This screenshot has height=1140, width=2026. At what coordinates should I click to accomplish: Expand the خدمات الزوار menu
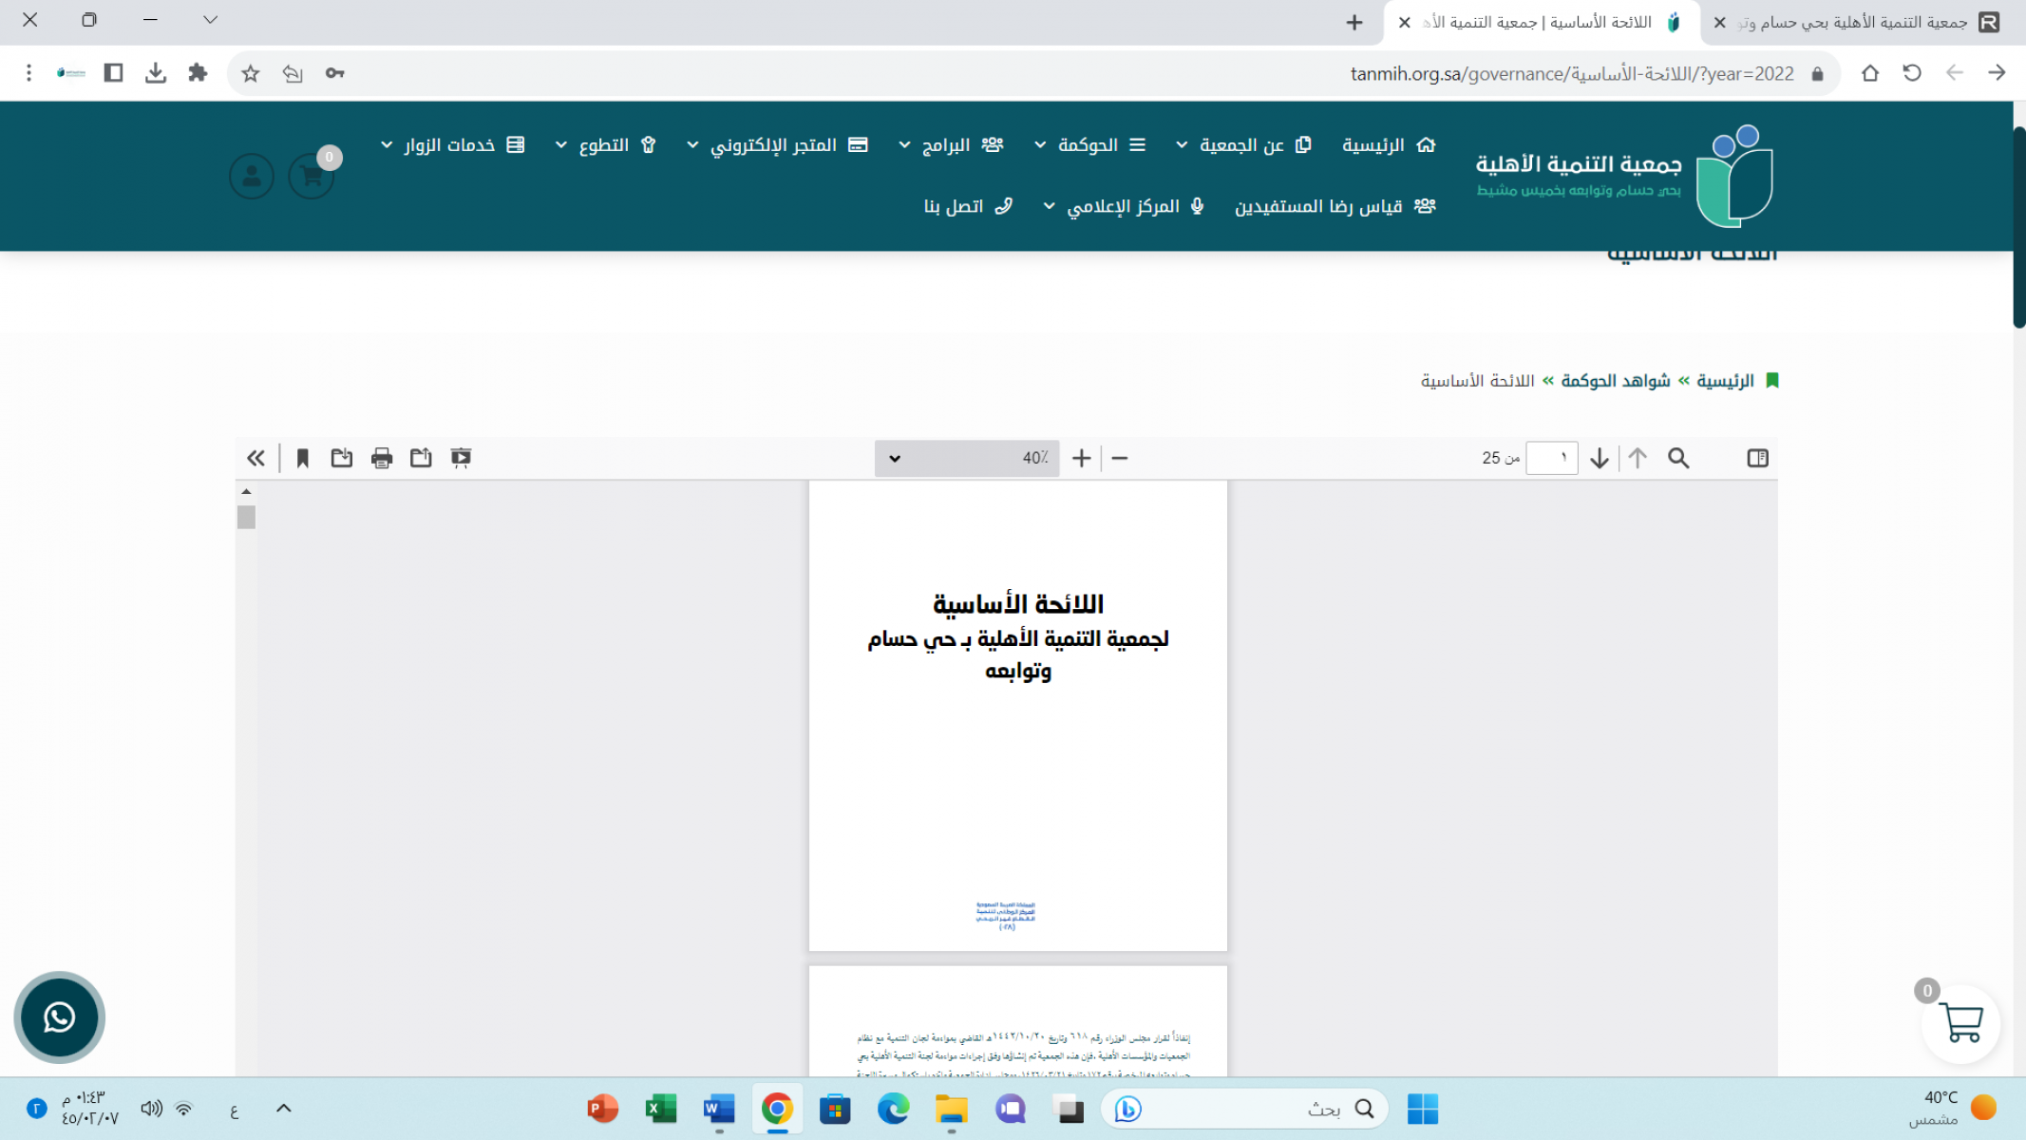pyautogui.click(x=452, y=144)
